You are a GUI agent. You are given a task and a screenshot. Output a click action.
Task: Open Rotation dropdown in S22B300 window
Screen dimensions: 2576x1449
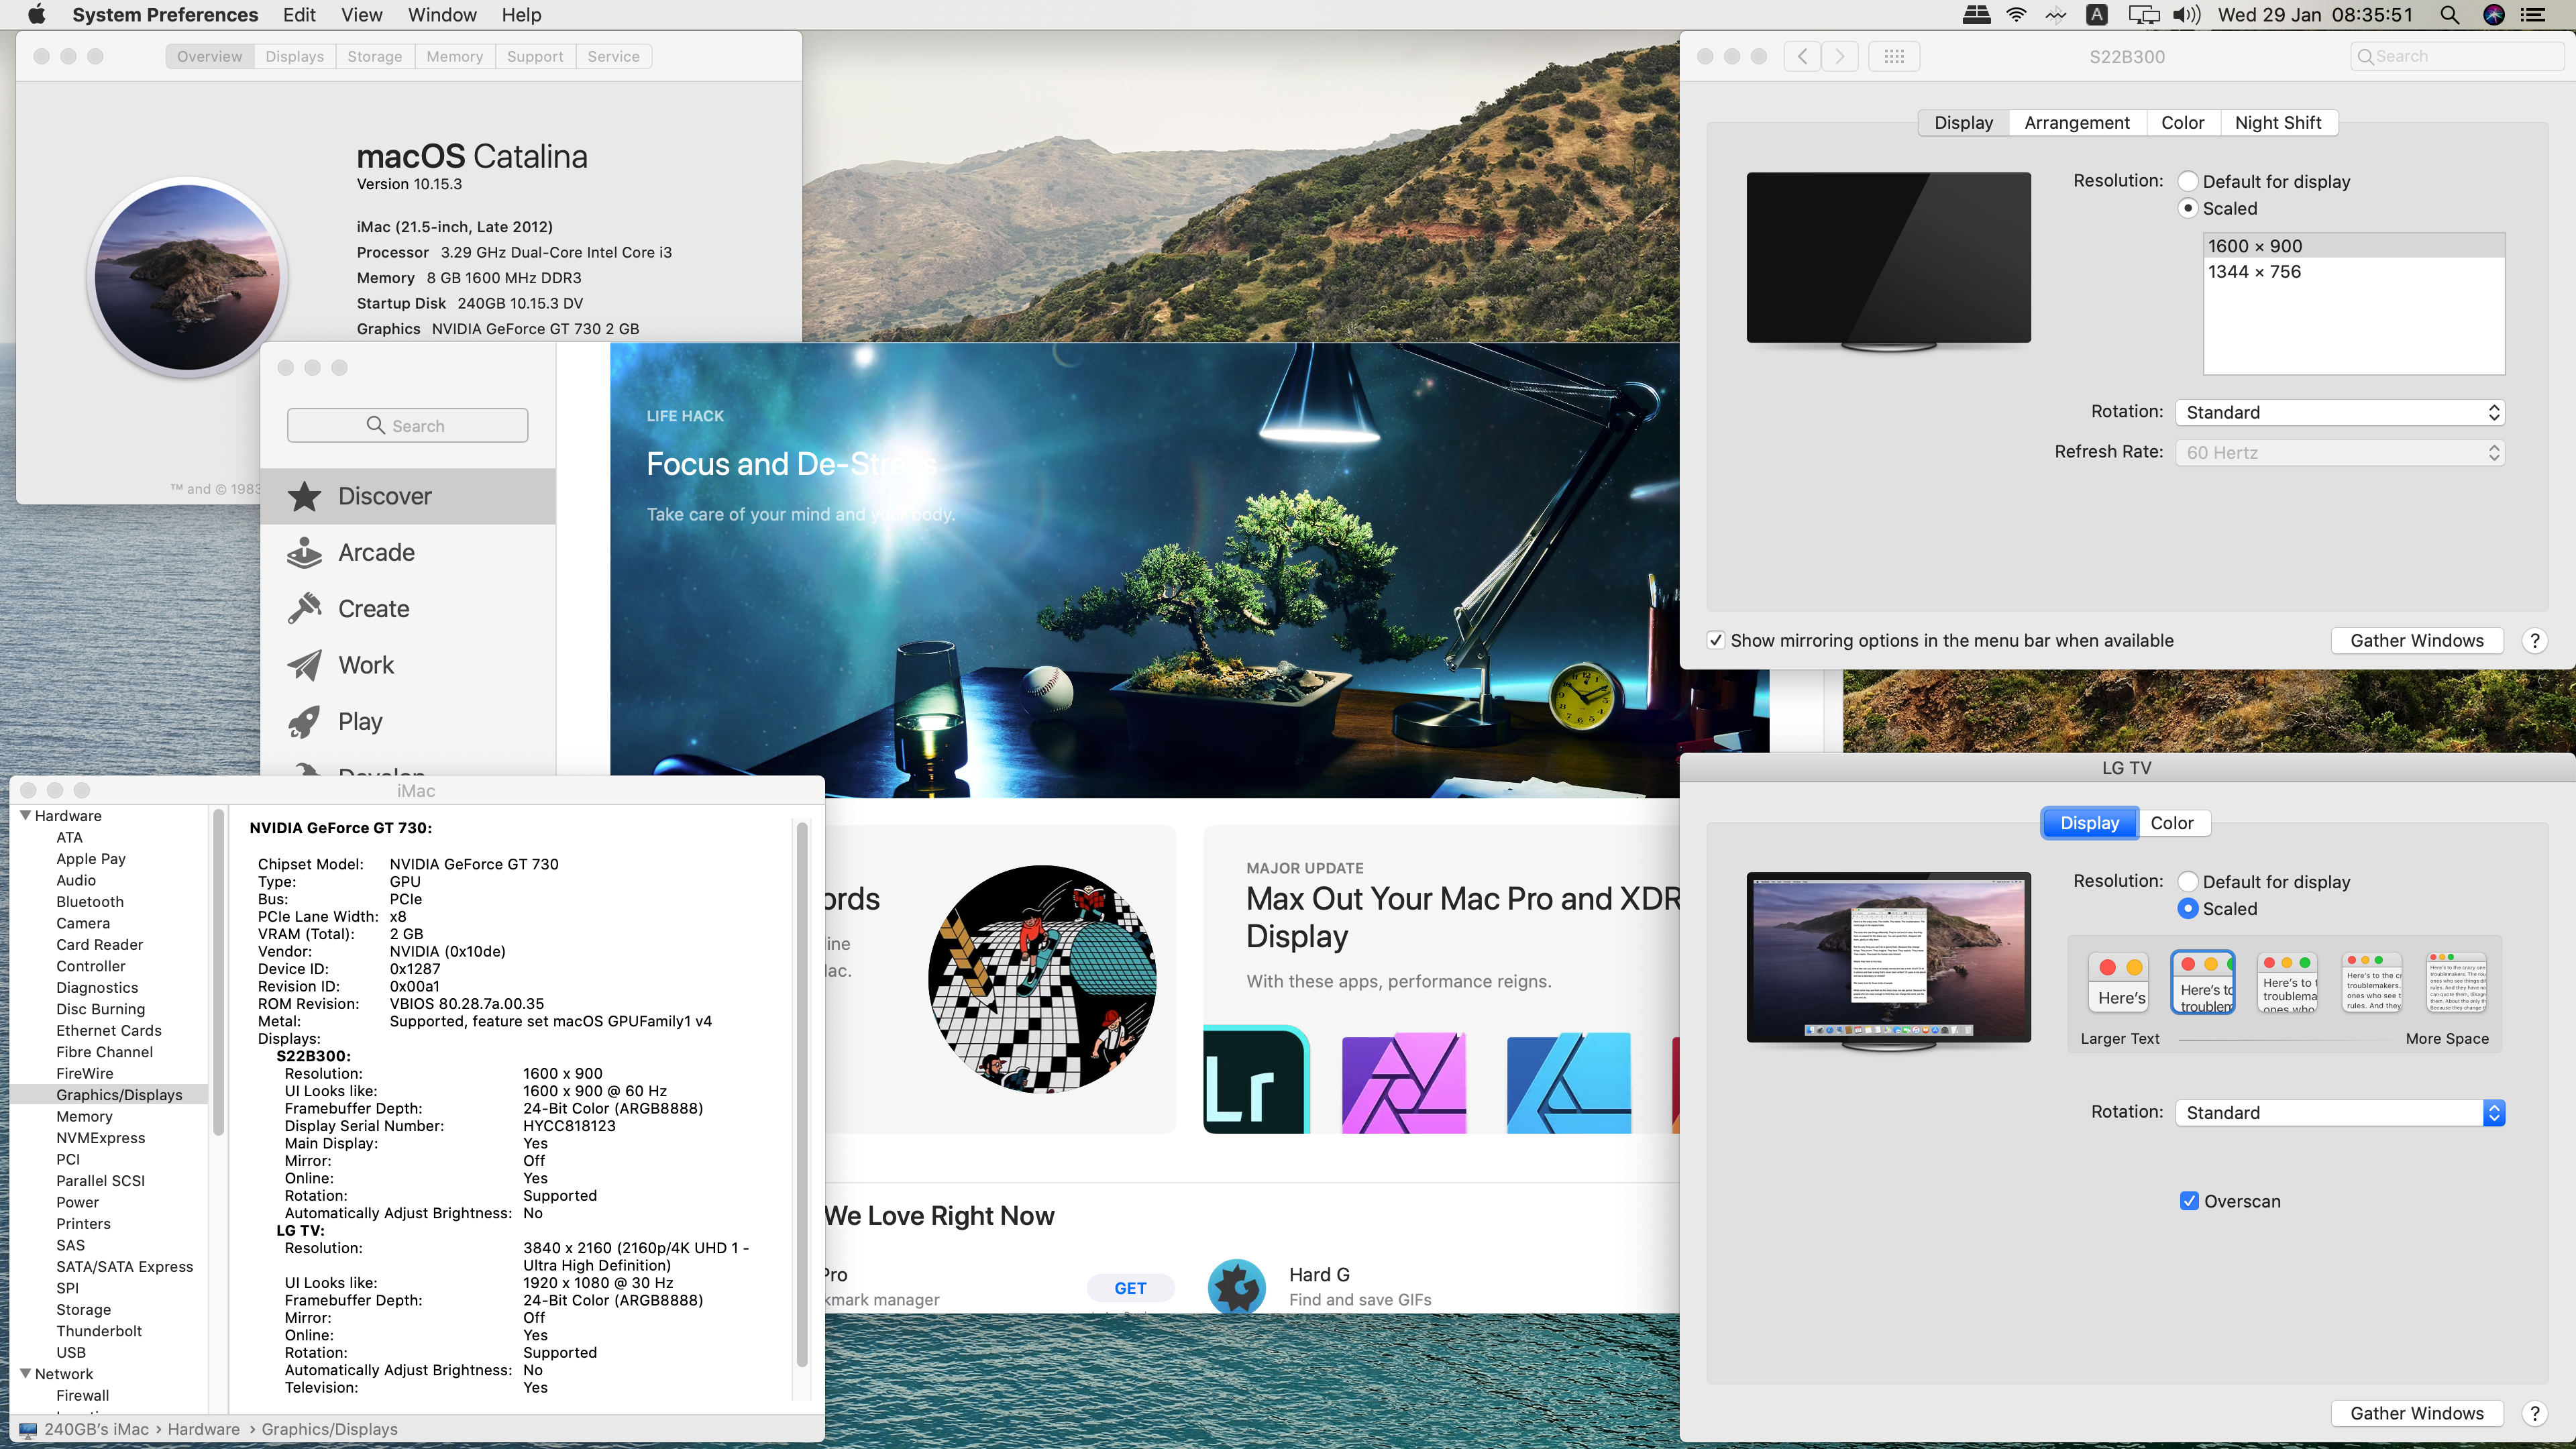[2340, 412]
